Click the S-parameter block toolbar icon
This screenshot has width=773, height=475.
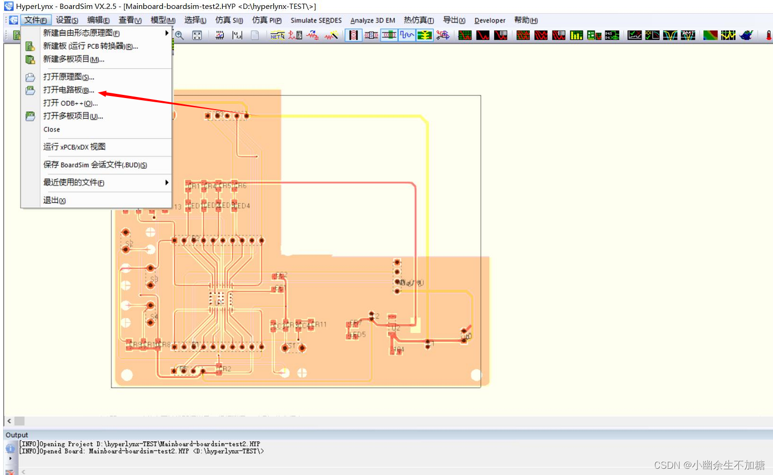[371, 35]
